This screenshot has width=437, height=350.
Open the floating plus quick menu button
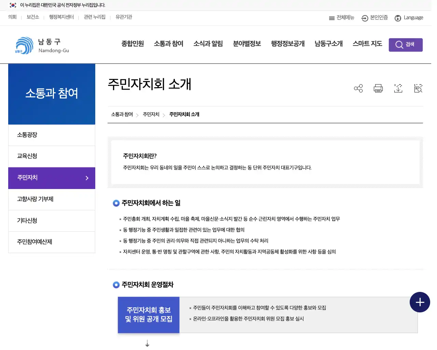coord(420,302)
